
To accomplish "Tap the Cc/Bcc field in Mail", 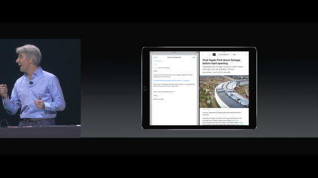I will pos(174,64).
